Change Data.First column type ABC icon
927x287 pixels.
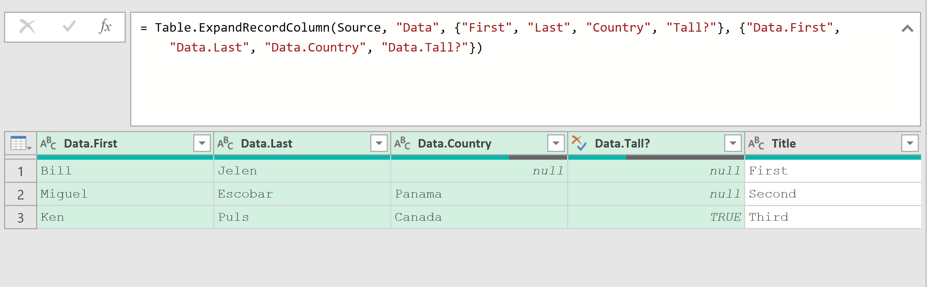(x=48, y=143)
